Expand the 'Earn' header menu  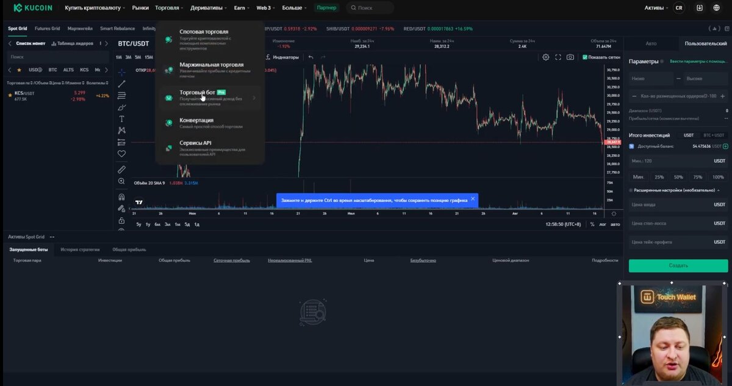click(x=242, y=8)
